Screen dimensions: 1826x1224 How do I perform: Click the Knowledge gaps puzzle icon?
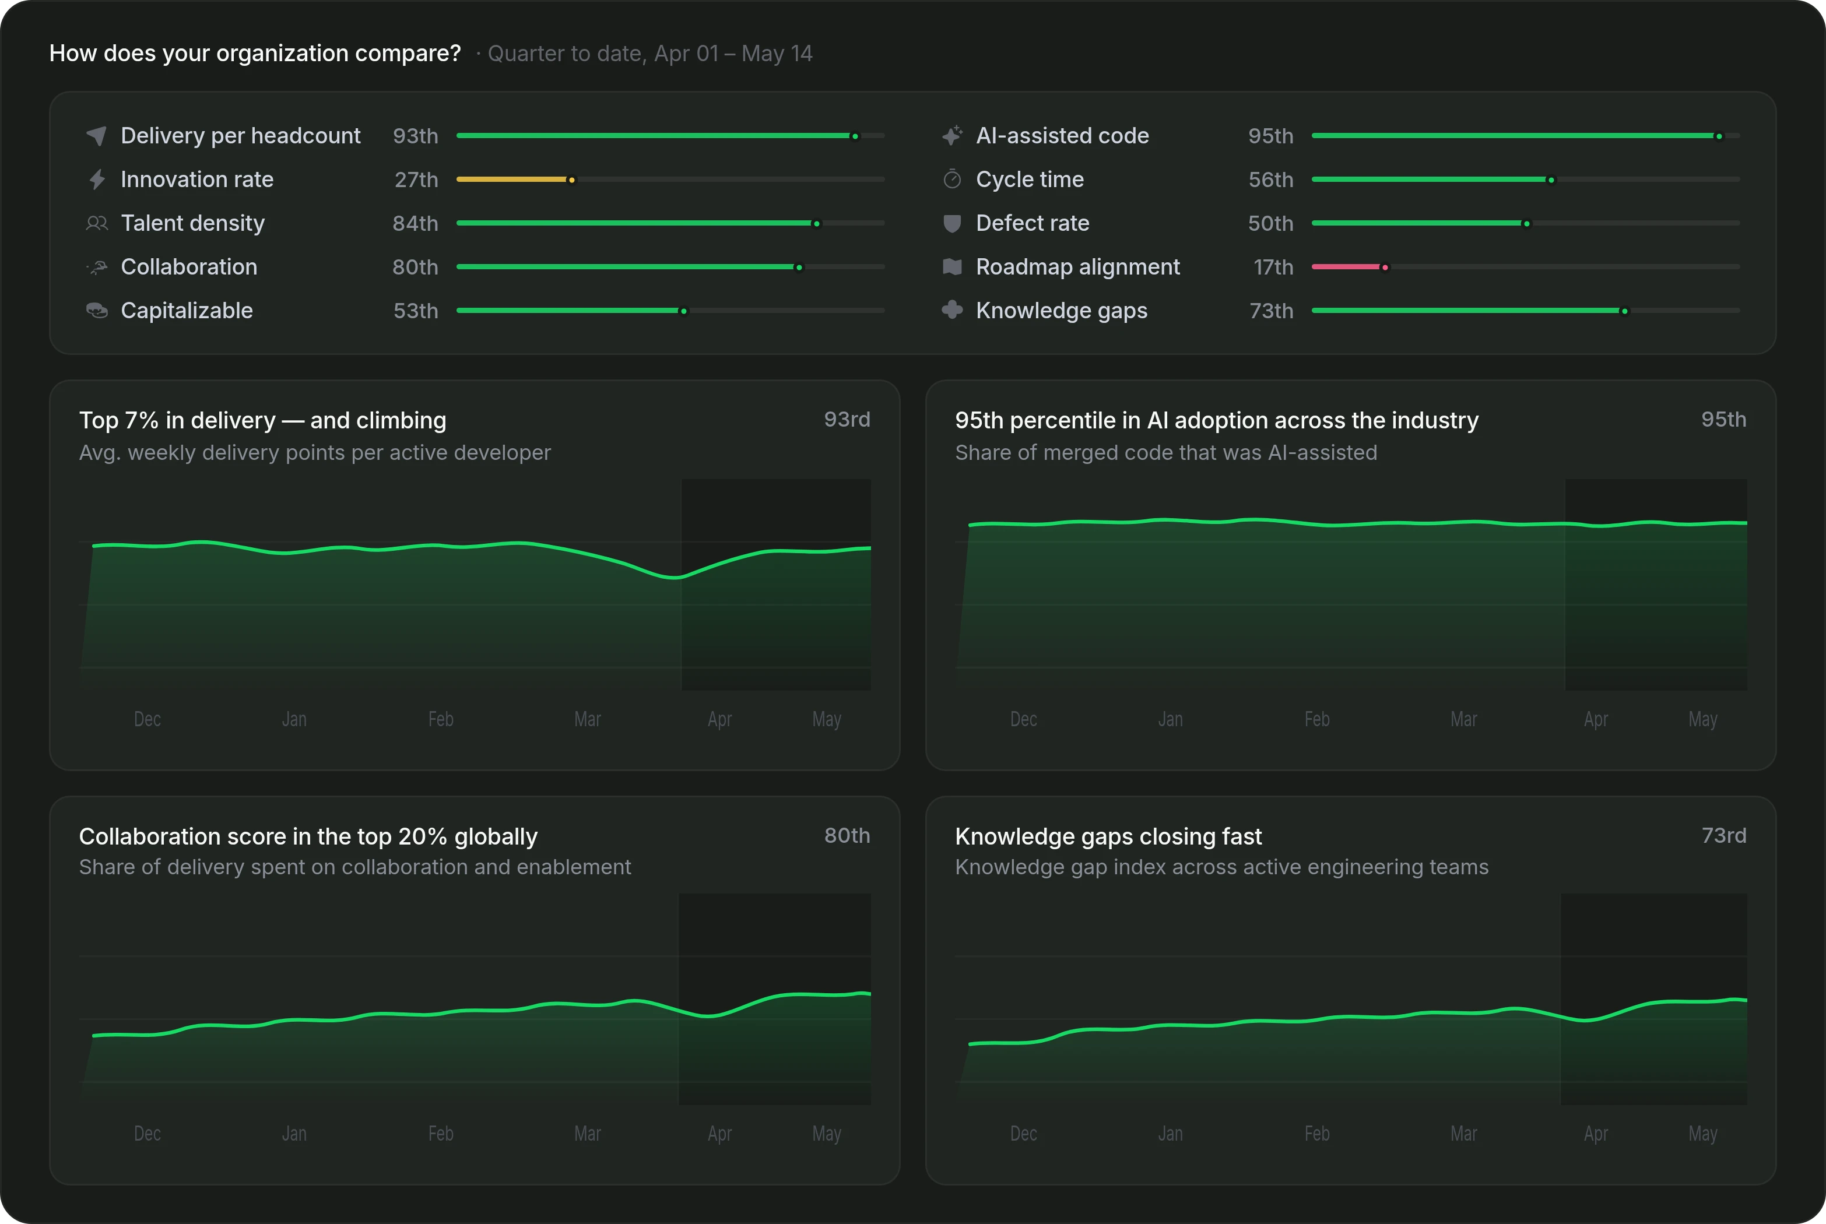coord(953,310)
